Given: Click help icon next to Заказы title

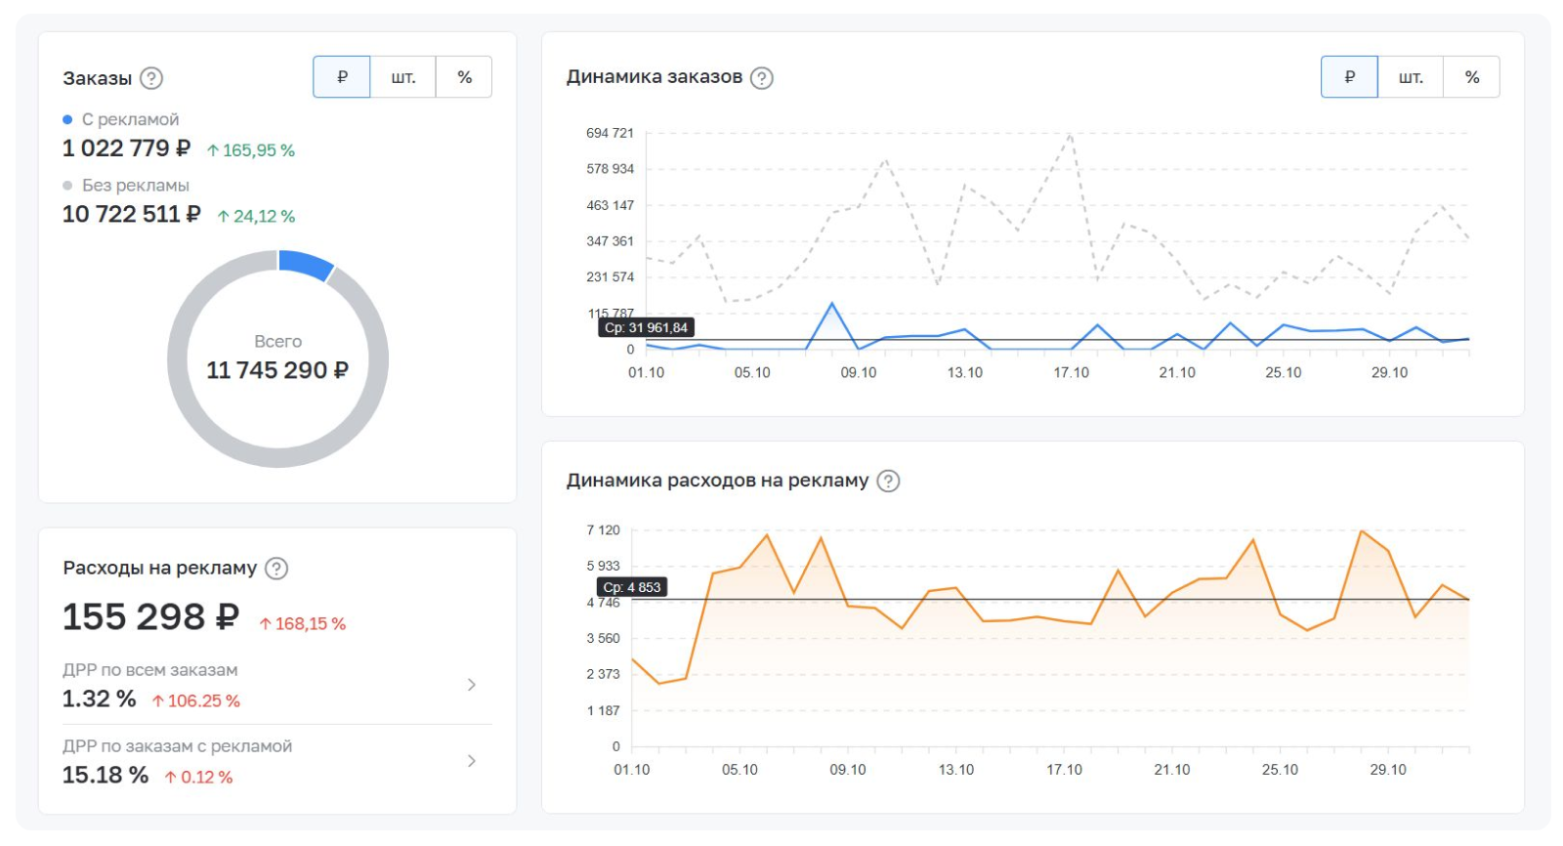Looking at the screenshot, I should [151, 78].
